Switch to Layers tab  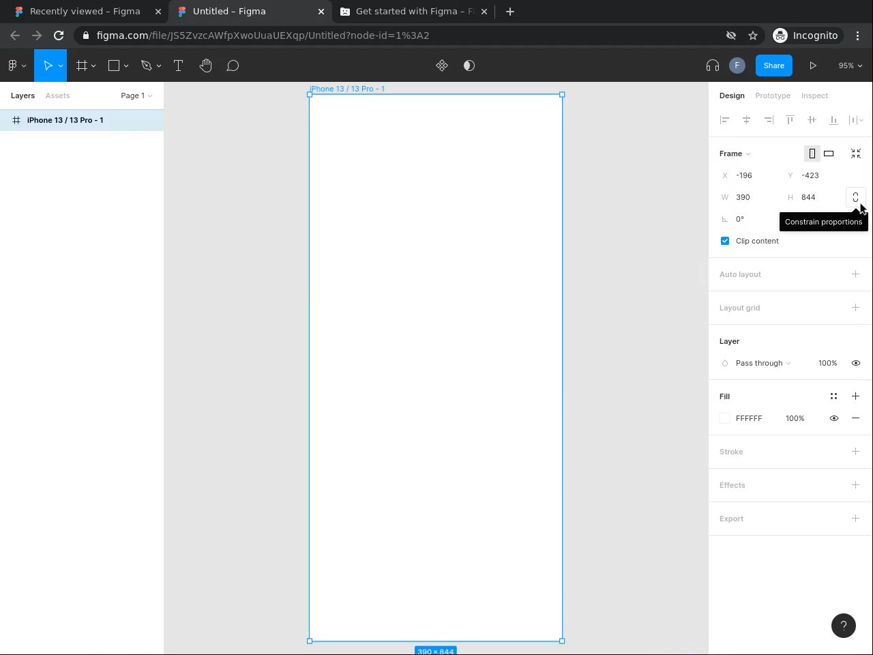[x=23, y=96]
